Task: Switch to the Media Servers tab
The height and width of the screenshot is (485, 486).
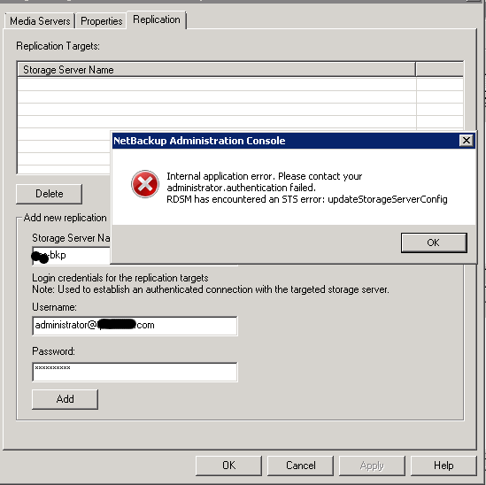Action: (40, 21)
